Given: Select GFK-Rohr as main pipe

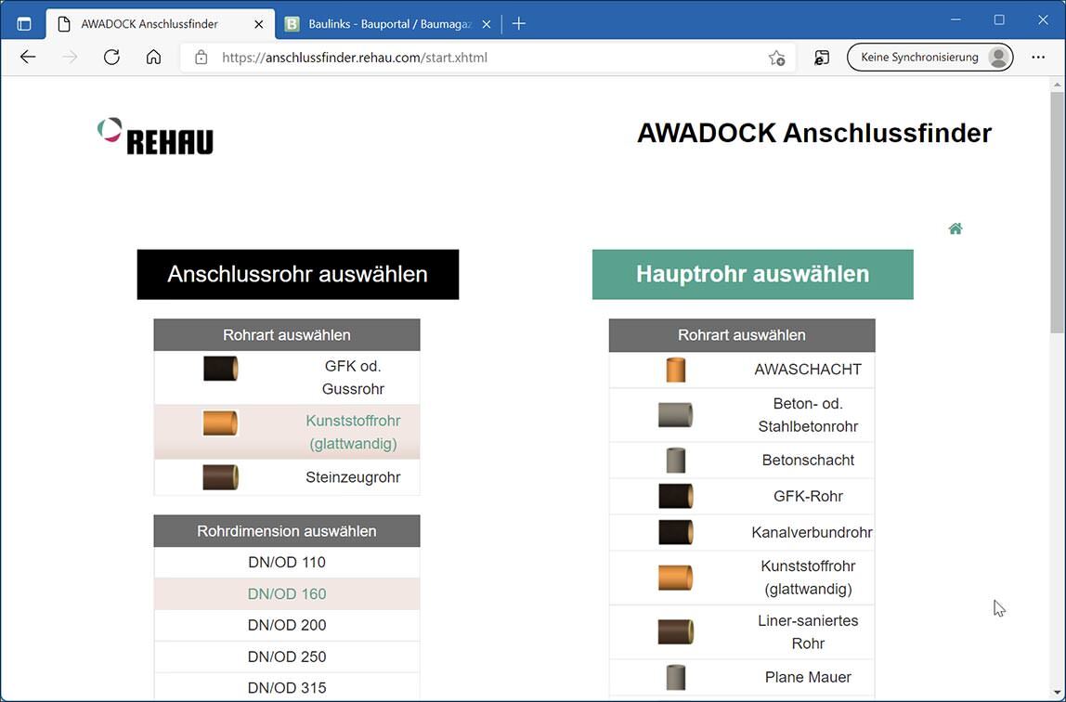Looking at the screenshot, I should pyautogui.click(x=742, y=496).
